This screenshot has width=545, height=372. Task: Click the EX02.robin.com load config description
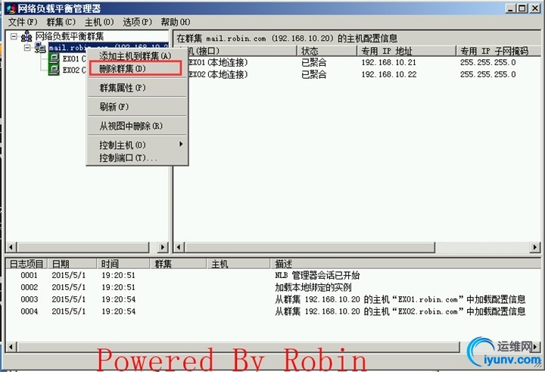[400, 311]
